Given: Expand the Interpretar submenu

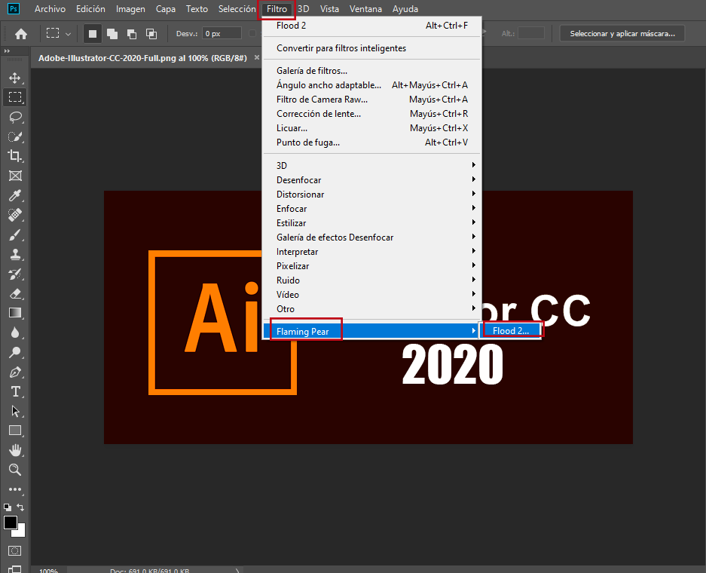Looking at the screenshot, I should 371,252.
